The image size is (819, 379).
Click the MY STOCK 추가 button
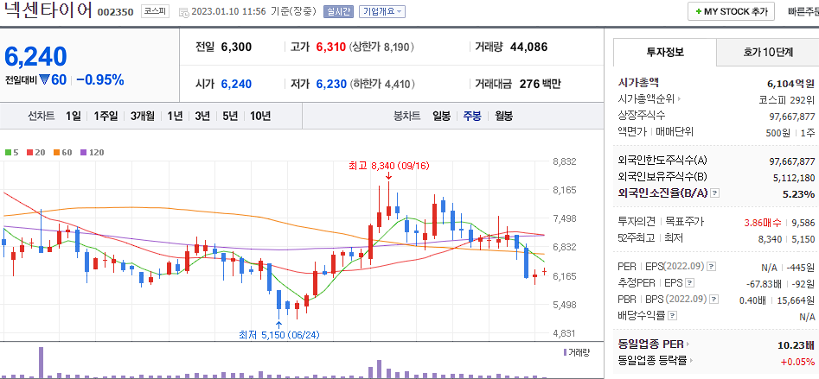pyautogui.click(x=731, y=12)
